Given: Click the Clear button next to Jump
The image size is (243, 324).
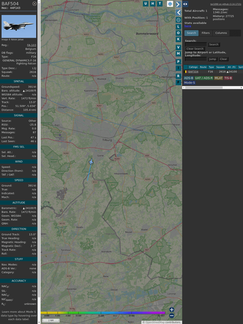Looking at the screenshot, I should [223, 59].
